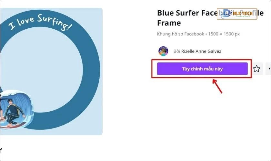This screenshot has width=271, height=161.
Task: Star the Blue Surfer template as favorite
Action: coord(256,69)
